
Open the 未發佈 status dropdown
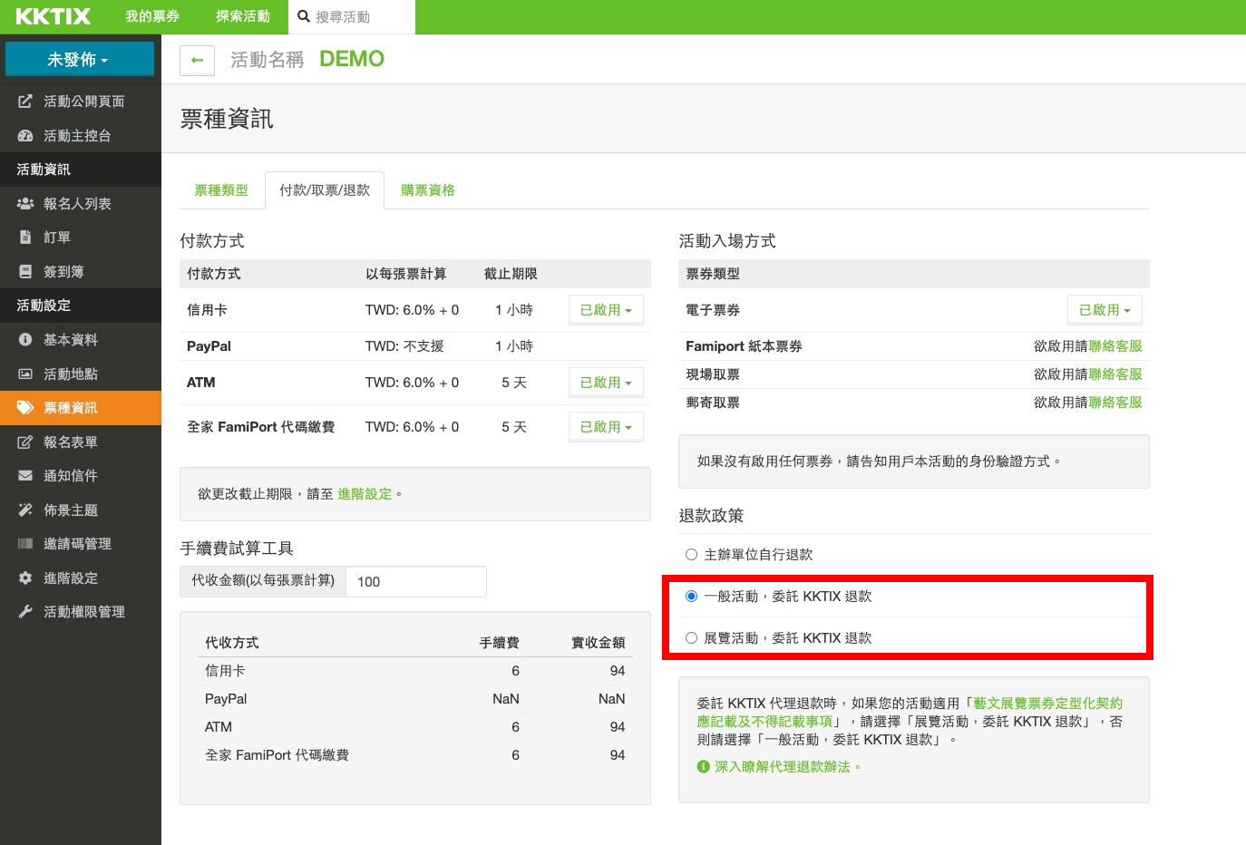pyautogui.click(x=80, y=60)
